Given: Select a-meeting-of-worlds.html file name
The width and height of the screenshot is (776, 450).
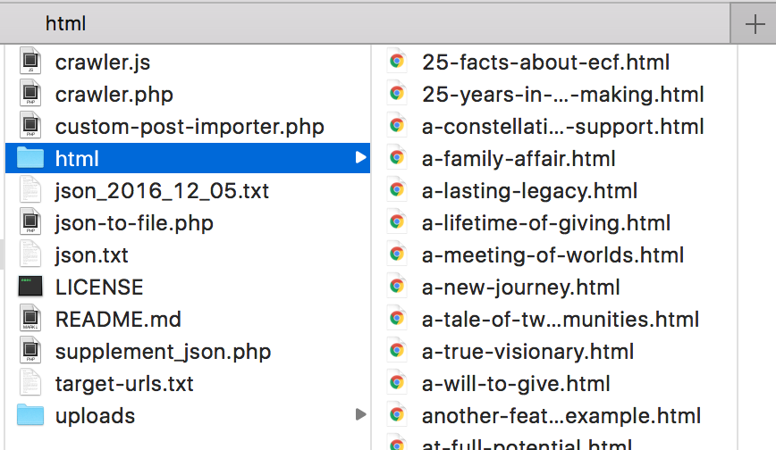Looking at the screenshot, I should (552, 255).
